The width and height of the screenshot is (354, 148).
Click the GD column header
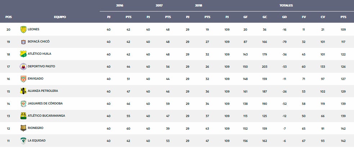point(284,17)
